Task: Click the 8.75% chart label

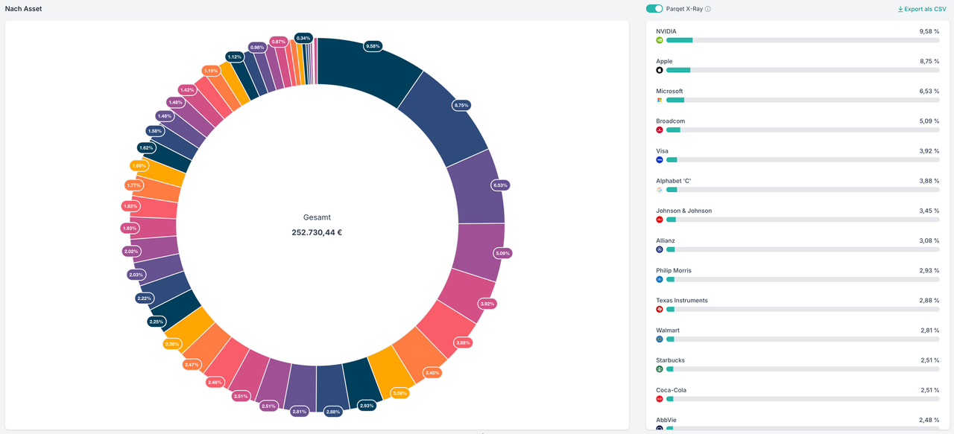Action: 462,106
